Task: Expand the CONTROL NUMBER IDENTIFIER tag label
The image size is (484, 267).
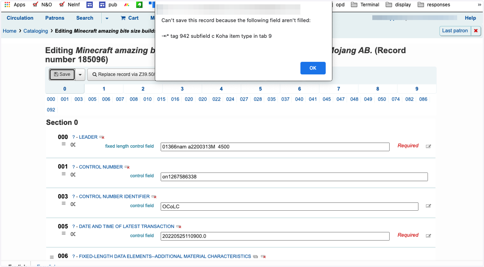Action: tap(114, 197)
